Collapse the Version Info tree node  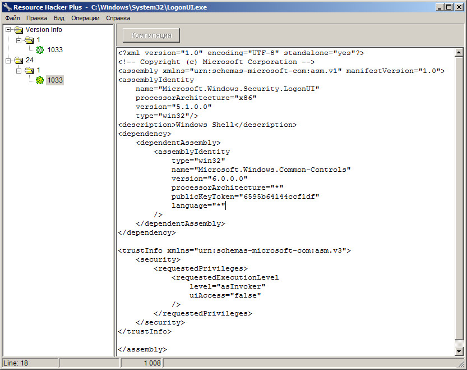8,30
